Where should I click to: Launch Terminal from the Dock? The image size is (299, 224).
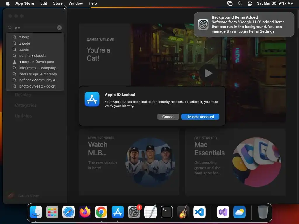[167, 212]
